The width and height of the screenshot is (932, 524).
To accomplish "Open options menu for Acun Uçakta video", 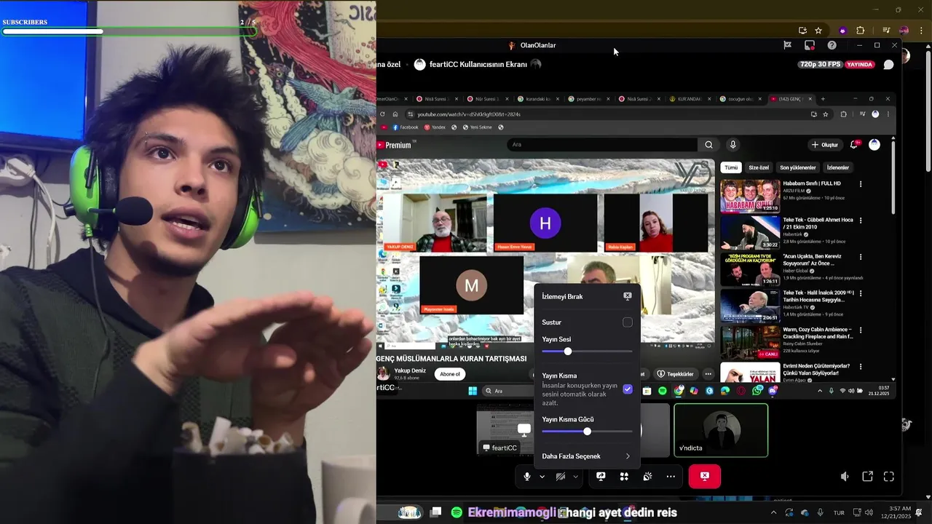I will tap(861, 257).
